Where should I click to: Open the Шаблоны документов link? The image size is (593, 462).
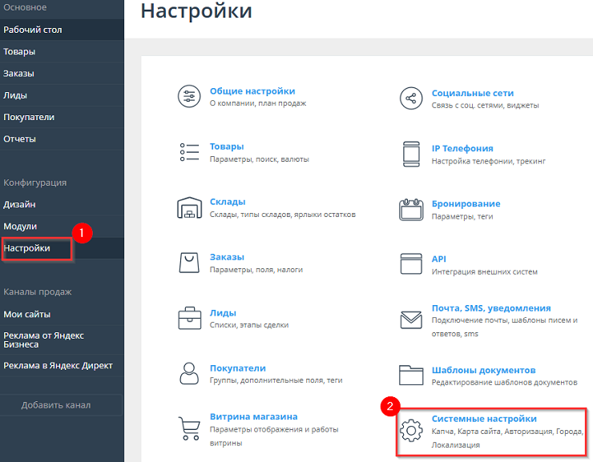coord(483,370)
